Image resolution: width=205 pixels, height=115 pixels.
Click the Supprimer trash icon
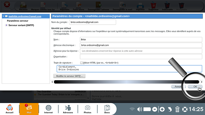click(153, 5)
